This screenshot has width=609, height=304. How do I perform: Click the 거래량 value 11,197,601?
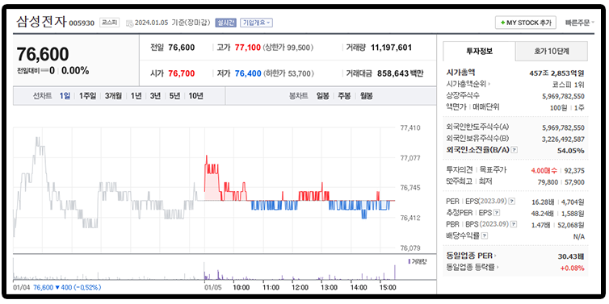[x=391, y=48]
